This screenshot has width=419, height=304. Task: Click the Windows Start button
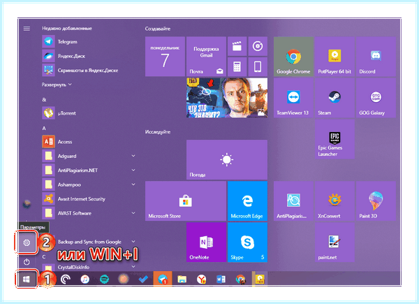pos(27,280)
